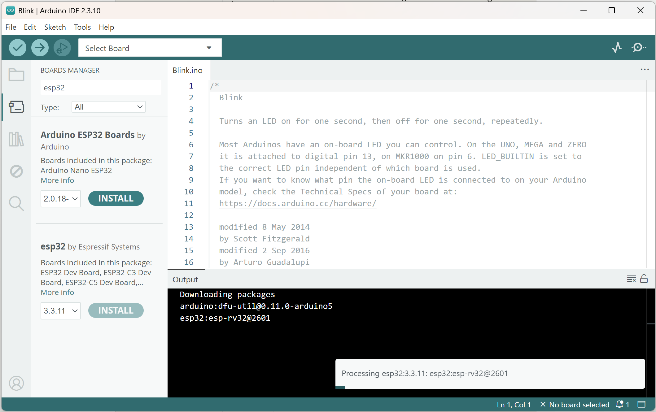Open the Arduino ESP32 Boards version dropdown
Viewport: 656px width, 412px height.
tap(61, 199)
